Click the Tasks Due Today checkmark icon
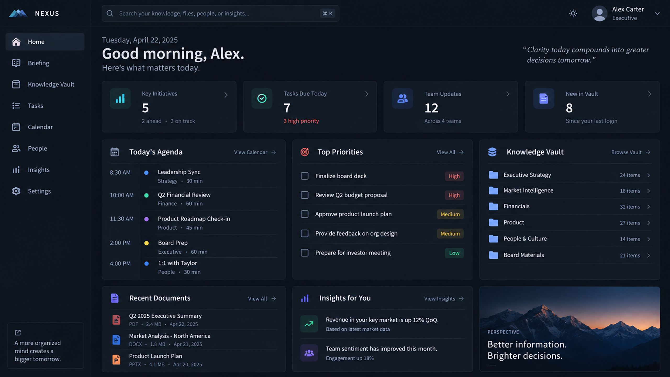670x377 pixels. click(262, 98)
